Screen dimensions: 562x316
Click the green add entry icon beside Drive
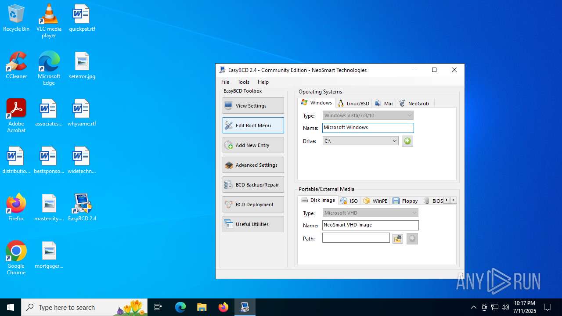[x=407, y=141]
